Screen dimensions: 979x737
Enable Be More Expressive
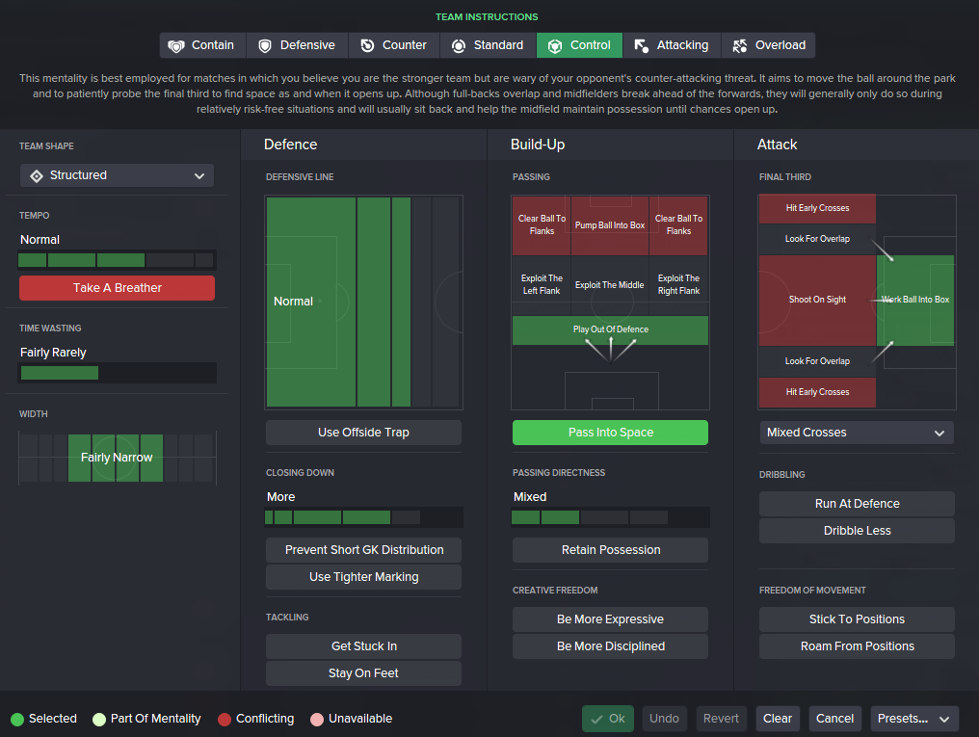[610, 619]
